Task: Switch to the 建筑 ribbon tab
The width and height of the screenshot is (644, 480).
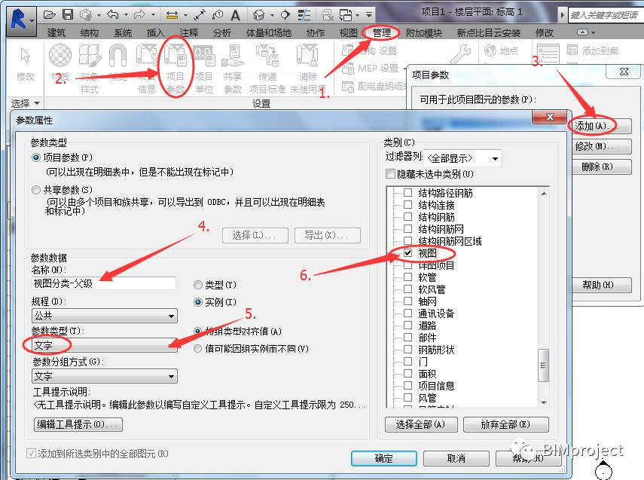Action: tap(56, 33)
